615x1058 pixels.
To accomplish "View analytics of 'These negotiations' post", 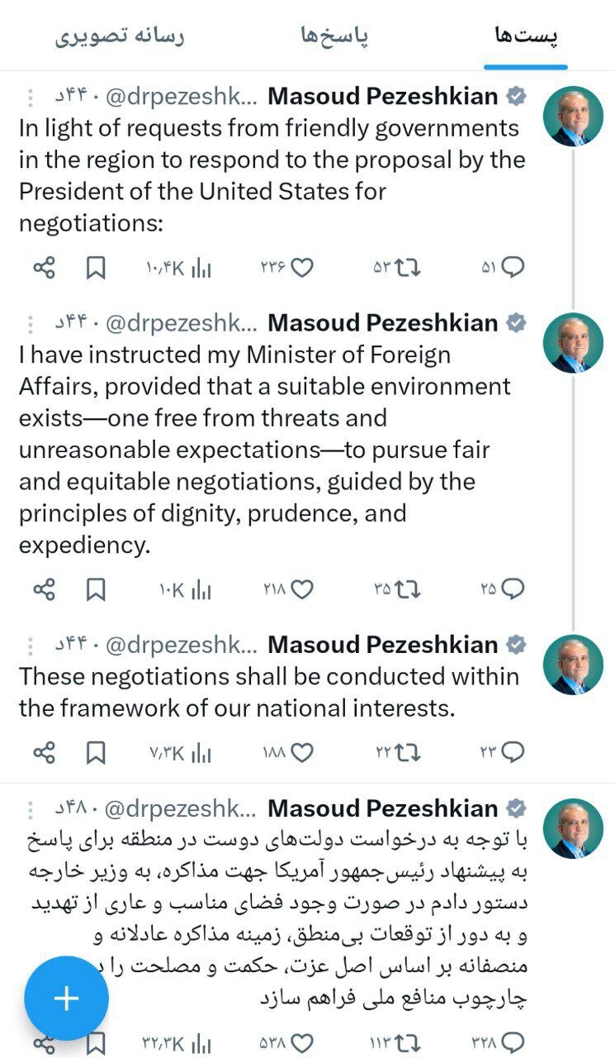I will click(201, 751).
